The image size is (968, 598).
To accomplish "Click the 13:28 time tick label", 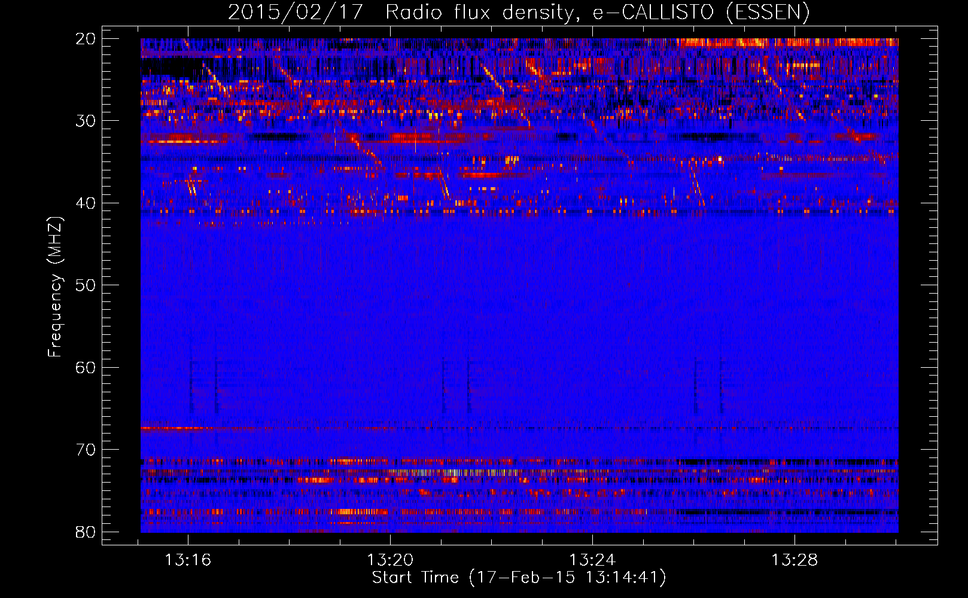I will (794, 560).
